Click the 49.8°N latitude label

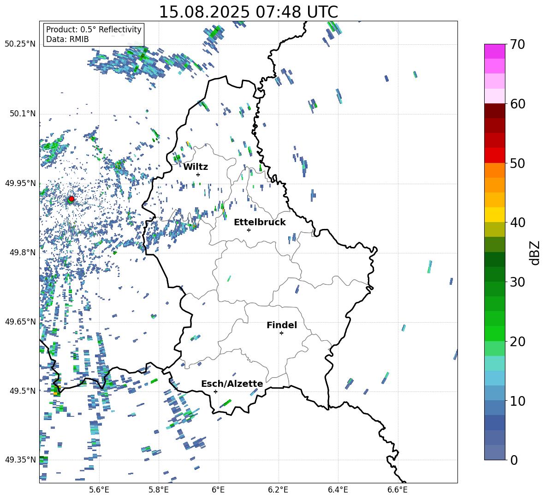click(x=22, y=253)
